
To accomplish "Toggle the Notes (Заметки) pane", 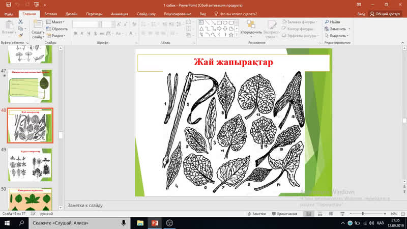I will pos(256,214).
